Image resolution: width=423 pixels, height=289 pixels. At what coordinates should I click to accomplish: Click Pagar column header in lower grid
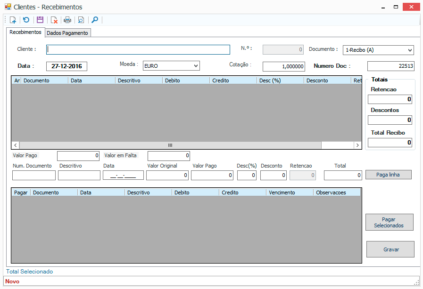click(x=21, y=193)
